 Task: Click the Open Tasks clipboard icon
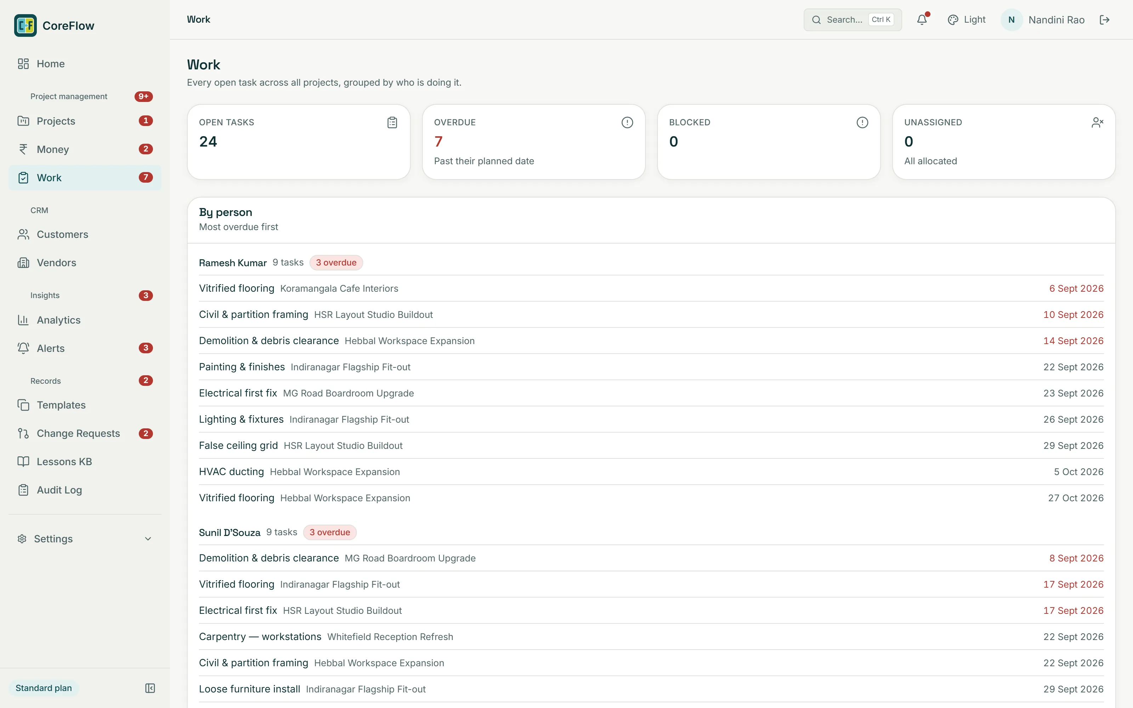pyautogui.click(x=392, y=123)
